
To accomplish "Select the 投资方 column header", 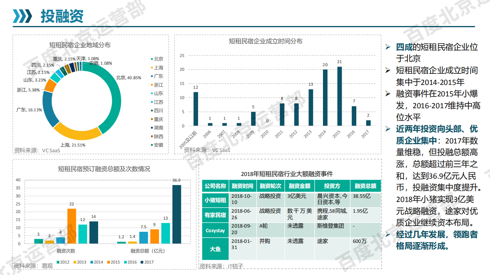I will [x=332, y=186].
